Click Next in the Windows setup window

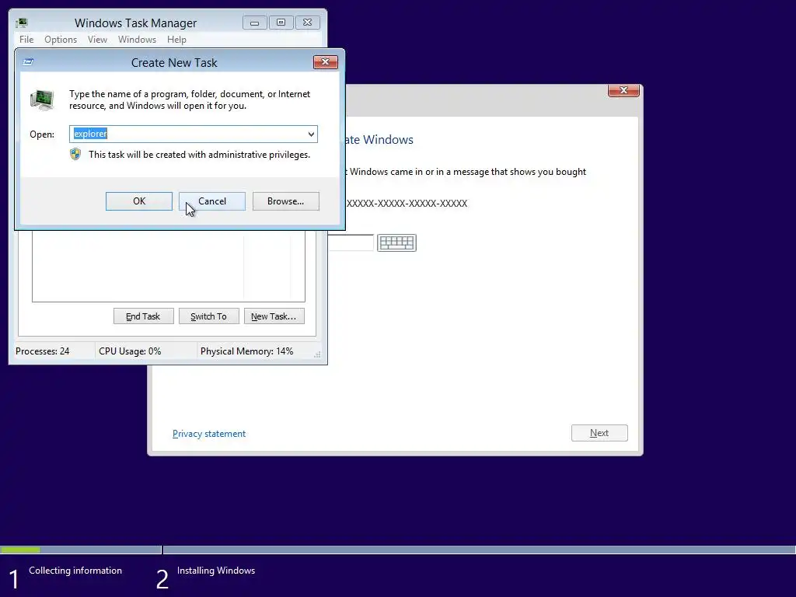click(x=599, y=433)
